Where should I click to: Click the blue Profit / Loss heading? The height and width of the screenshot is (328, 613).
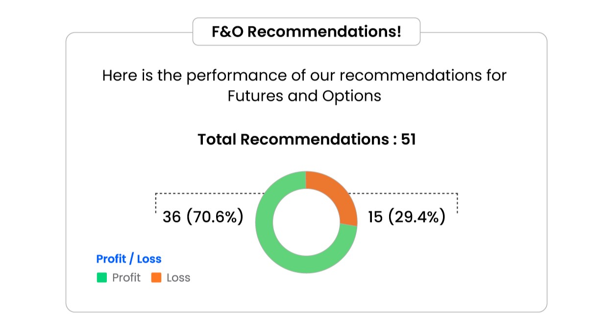(x=129, y=259)
